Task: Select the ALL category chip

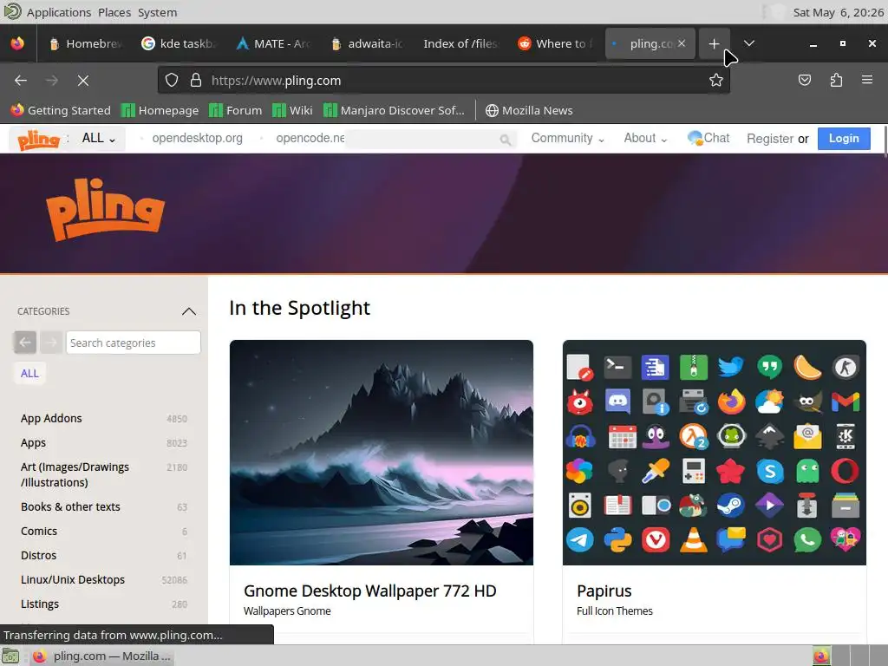Action: pyautogui.click(x=29, y=373)
